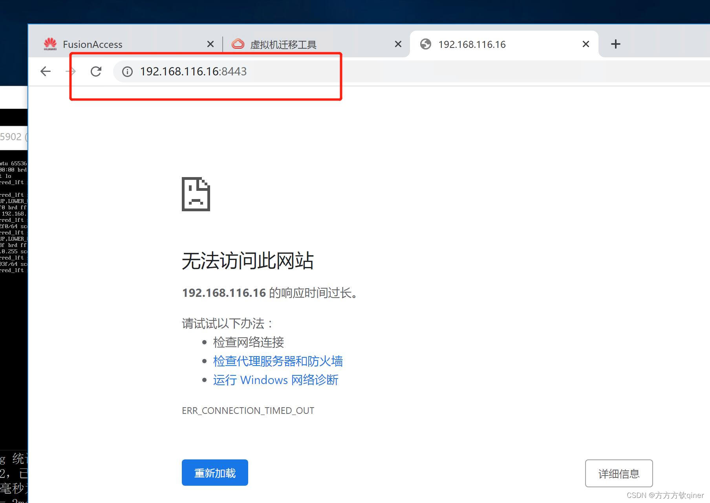The image size is (710, 503).
Task: Open a new tab with the plus button
Action: point(616,44)
